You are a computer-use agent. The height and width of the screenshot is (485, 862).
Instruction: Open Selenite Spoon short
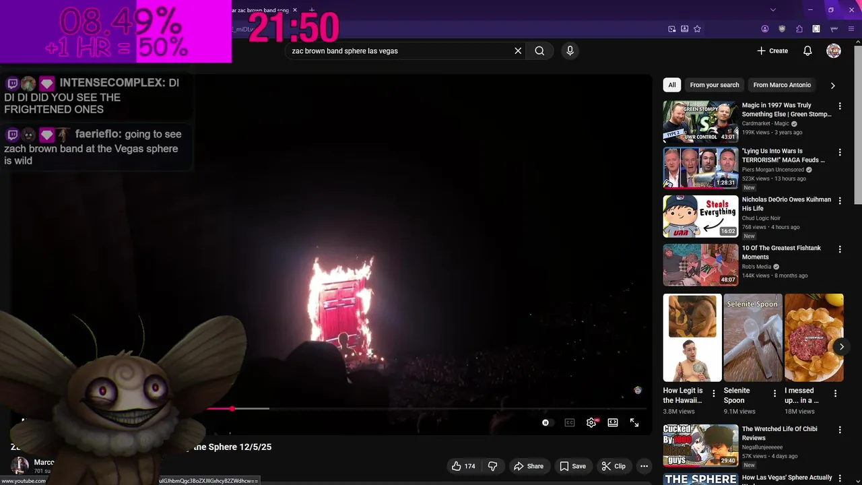[x=753, y=337]
